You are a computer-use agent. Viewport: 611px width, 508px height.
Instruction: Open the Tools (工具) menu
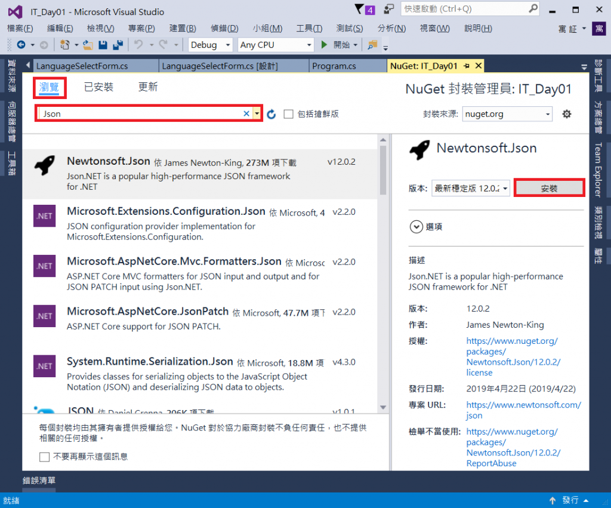tap(309, 29)
